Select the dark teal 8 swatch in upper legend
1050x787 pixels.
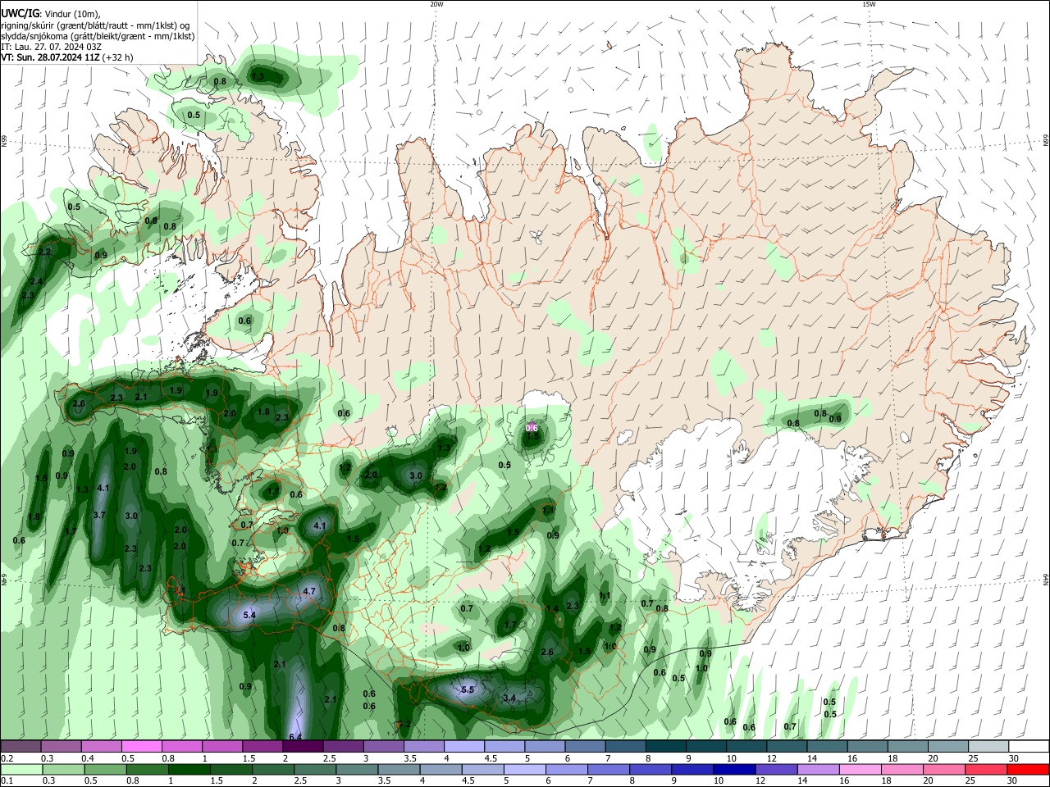(x=664, y=747)
